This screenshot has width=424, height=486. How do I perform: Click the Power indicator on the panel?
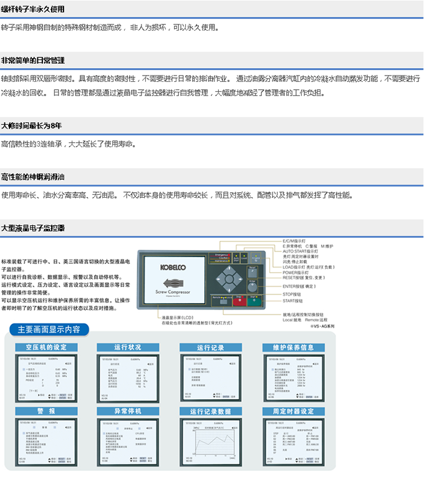point(256,258)
